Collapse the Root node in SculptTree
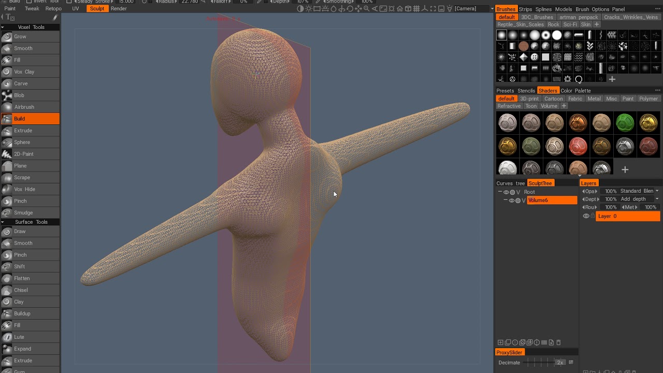This screenshot has width=663, height=373. coord(500,192)
